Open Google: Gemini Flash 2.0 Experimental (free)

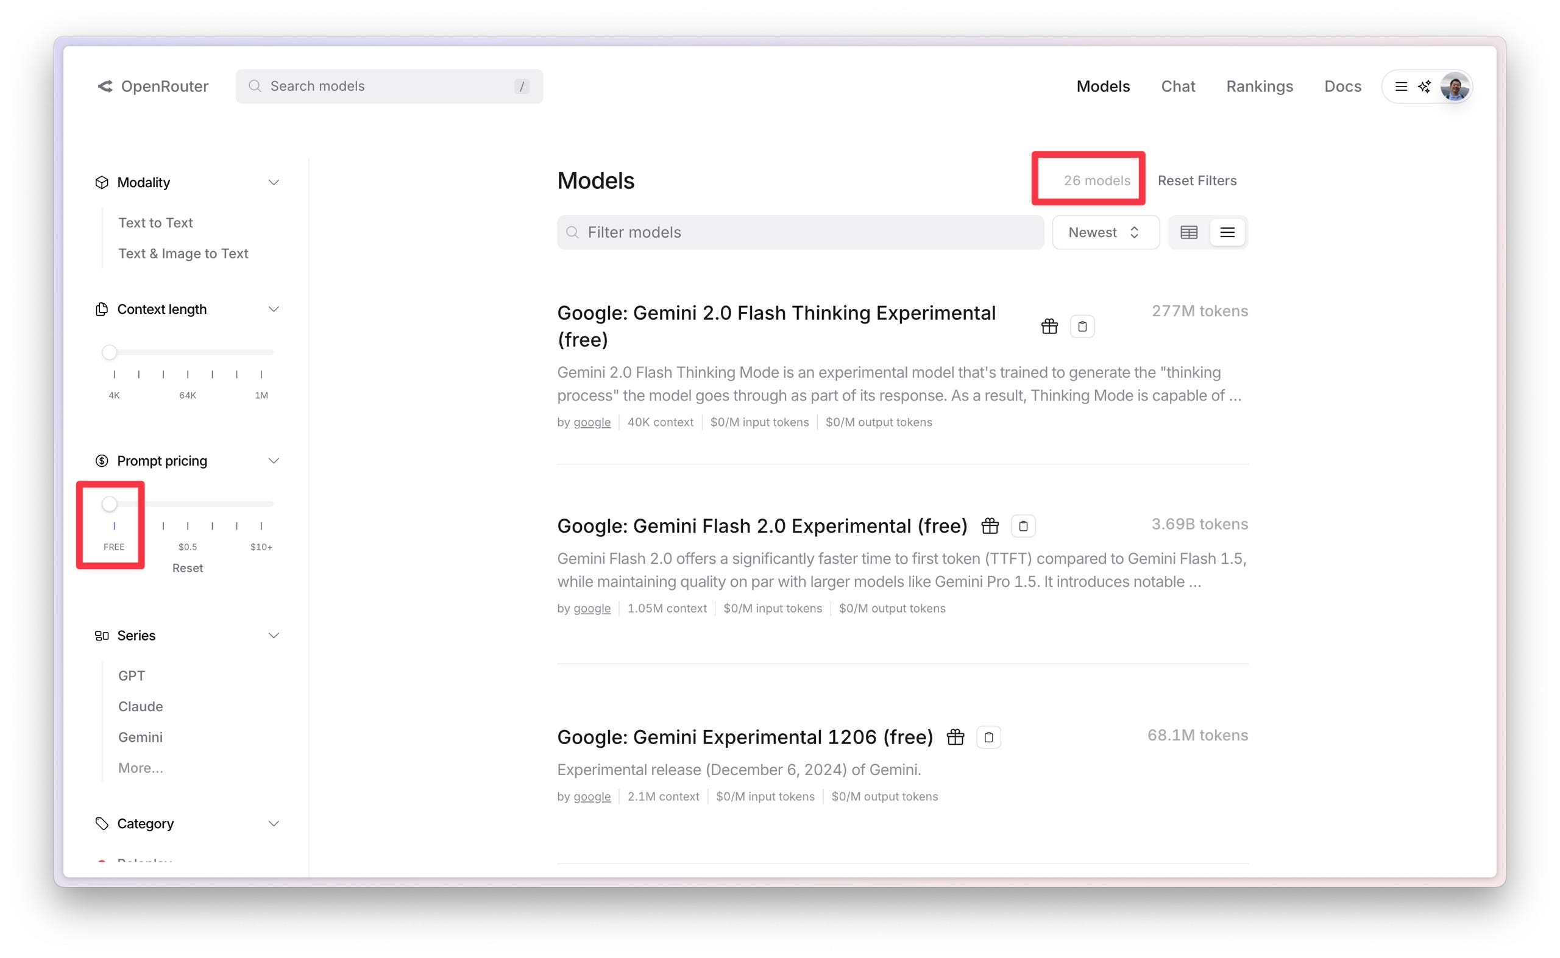(762, 526)
